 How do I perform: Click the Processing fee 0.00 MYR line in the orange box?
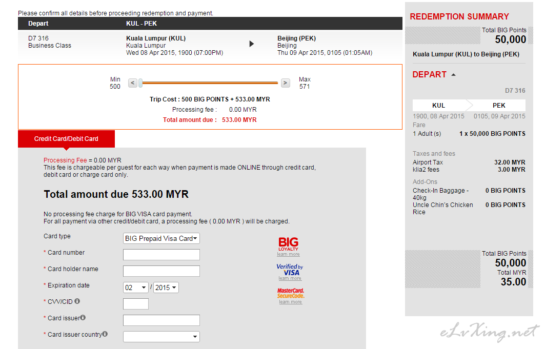214,109
